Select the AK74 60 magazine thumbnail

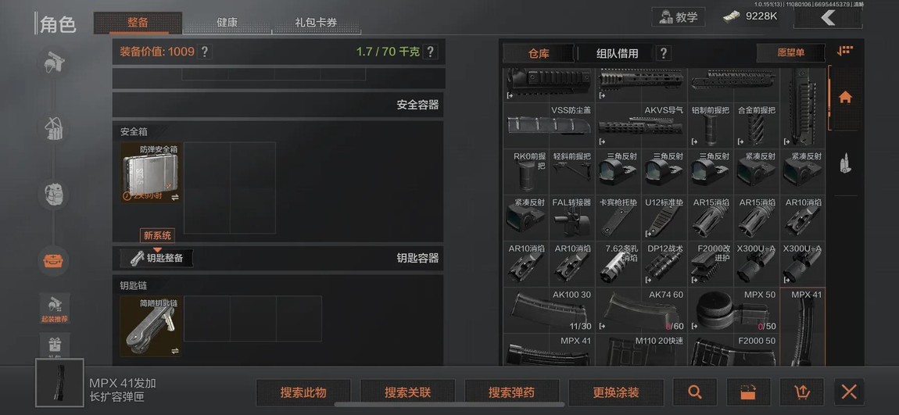[x=642, y=310]
